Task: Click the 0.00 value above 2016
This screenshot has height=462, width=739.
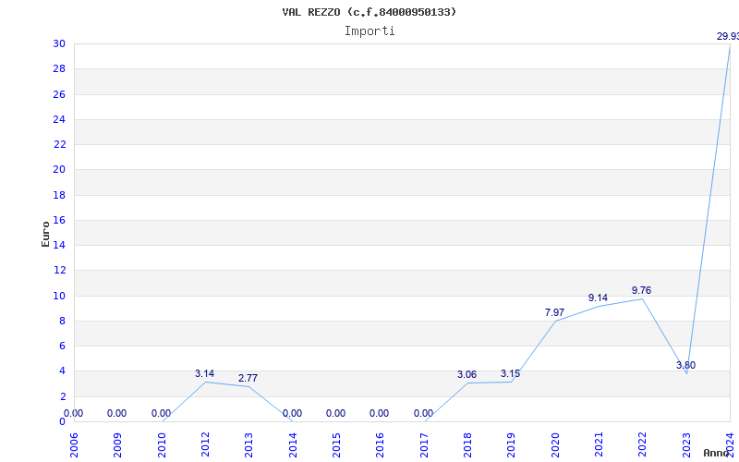Action: (x=380, y=413)
